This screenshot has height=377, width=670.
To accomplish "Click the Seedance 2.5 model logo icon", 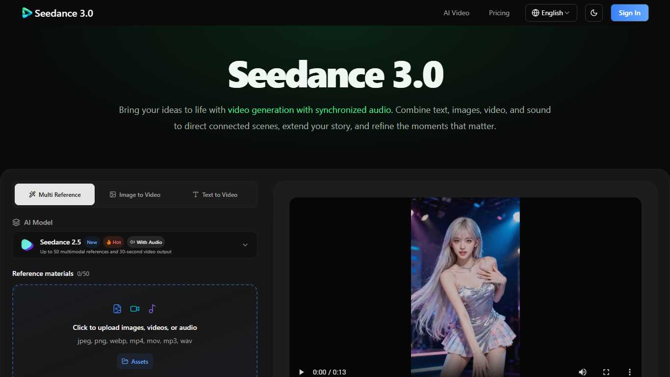I will point(27,245).
